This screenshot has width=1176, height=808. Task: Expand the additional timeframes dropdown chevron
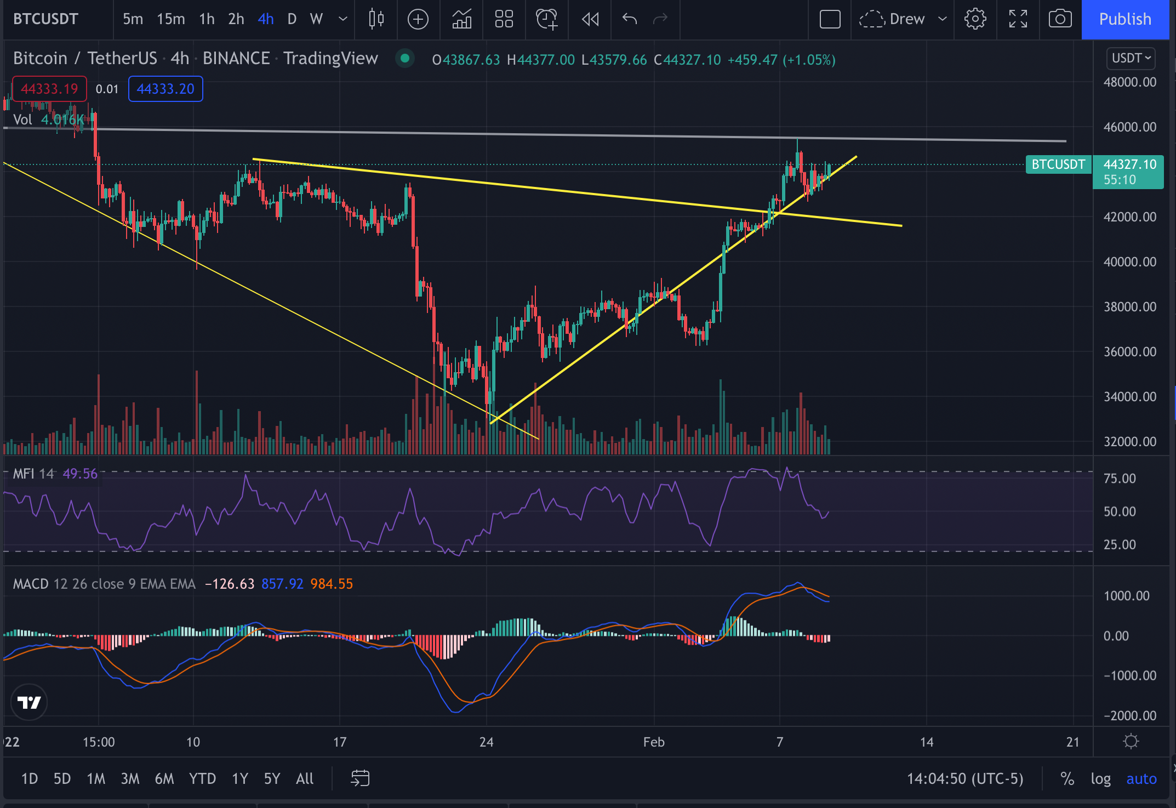point(343,19)
